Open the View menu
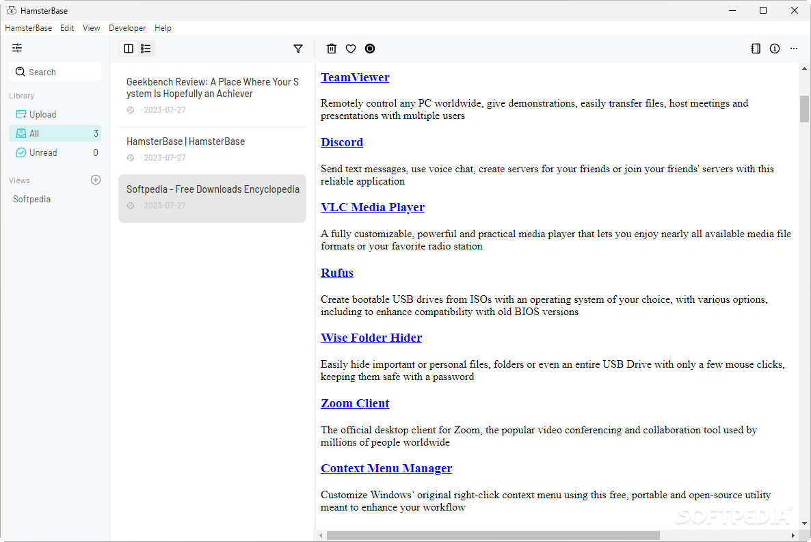This screenshot has height=542, width=811. pos(92,28)
